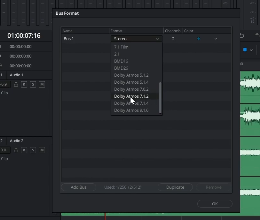This screenshot has height=220, width=260.
Task: Solo the Audio 1 track
Action: (33, 84)
